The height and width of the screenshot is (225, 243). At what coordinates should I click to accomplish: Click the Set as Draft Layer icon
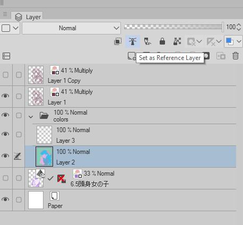(x=147, y=41)
